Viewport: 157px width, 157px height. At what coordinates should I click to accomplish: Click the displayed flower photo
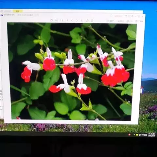[x=72, y=71]
